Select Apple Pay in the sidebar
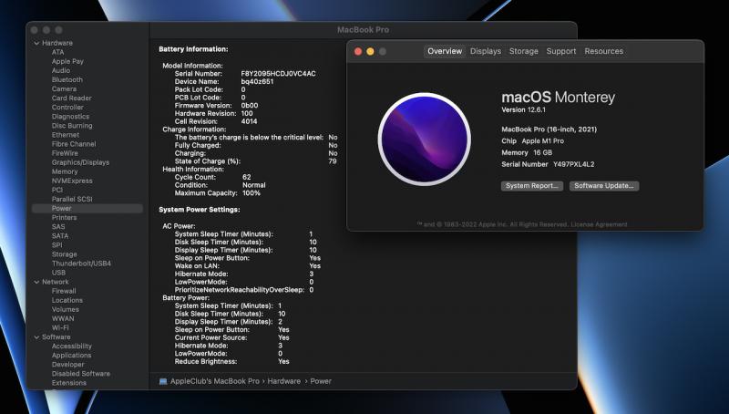Viewport: 729px width, 414px height. pos(67,61)
